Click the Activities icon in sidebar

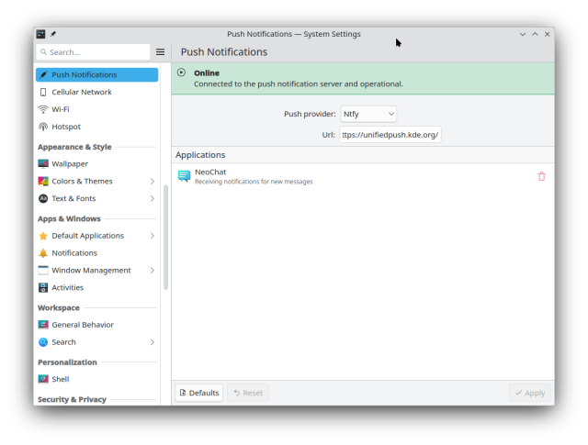tap(43, 287)
